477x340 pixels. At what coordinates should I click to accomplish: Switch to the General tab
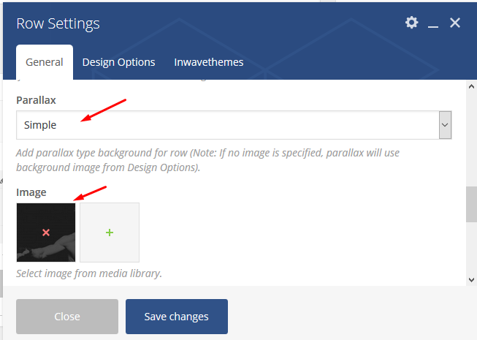click(45, 62)
